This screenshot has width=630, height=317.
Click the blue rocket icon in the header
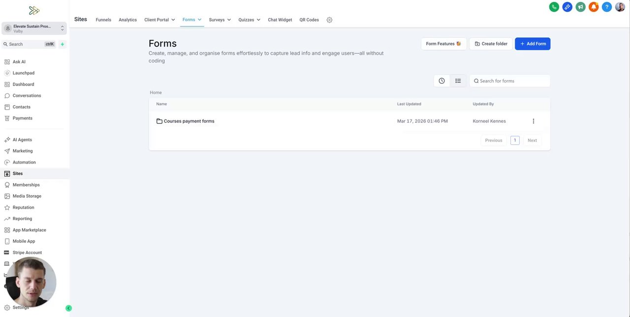pyautogui.click(x=567, y=7)
